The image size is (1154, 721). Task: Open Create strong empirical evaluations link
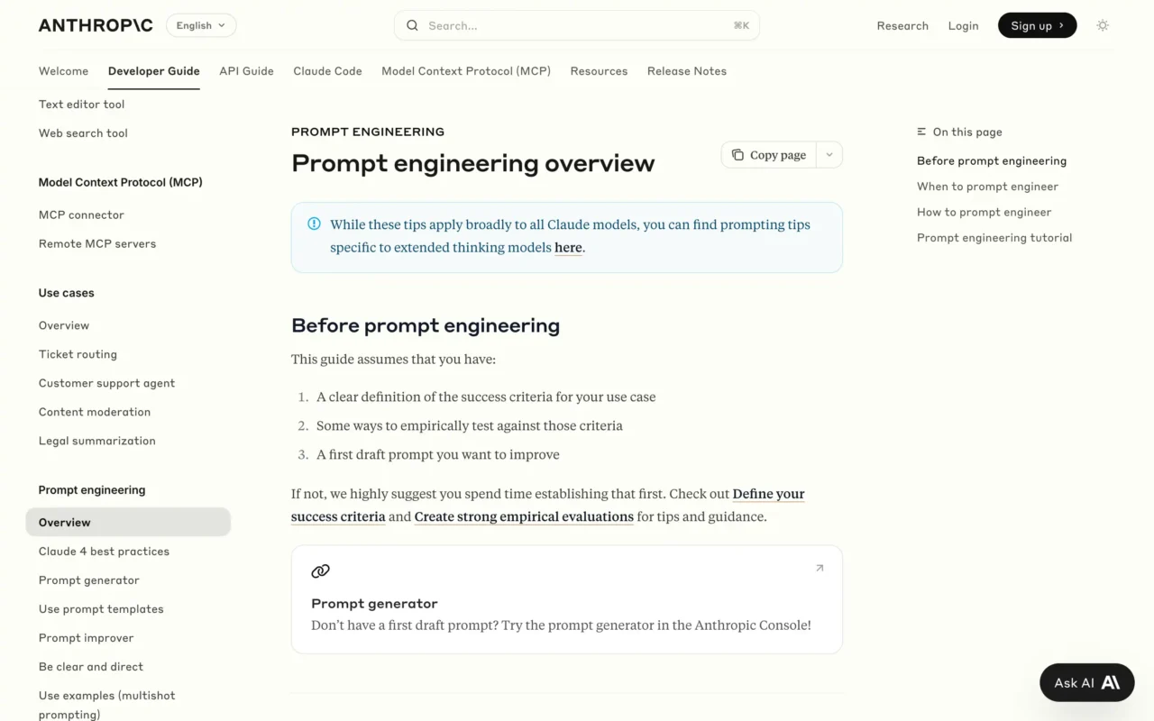pyautogui.click(x=523, y=516)
